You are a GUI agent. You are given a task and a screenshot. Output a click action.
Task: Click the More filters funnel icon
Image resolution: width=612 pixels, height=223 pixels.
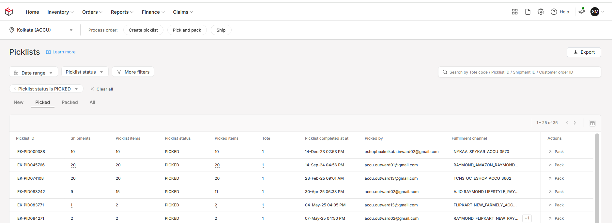coord(119,72)
